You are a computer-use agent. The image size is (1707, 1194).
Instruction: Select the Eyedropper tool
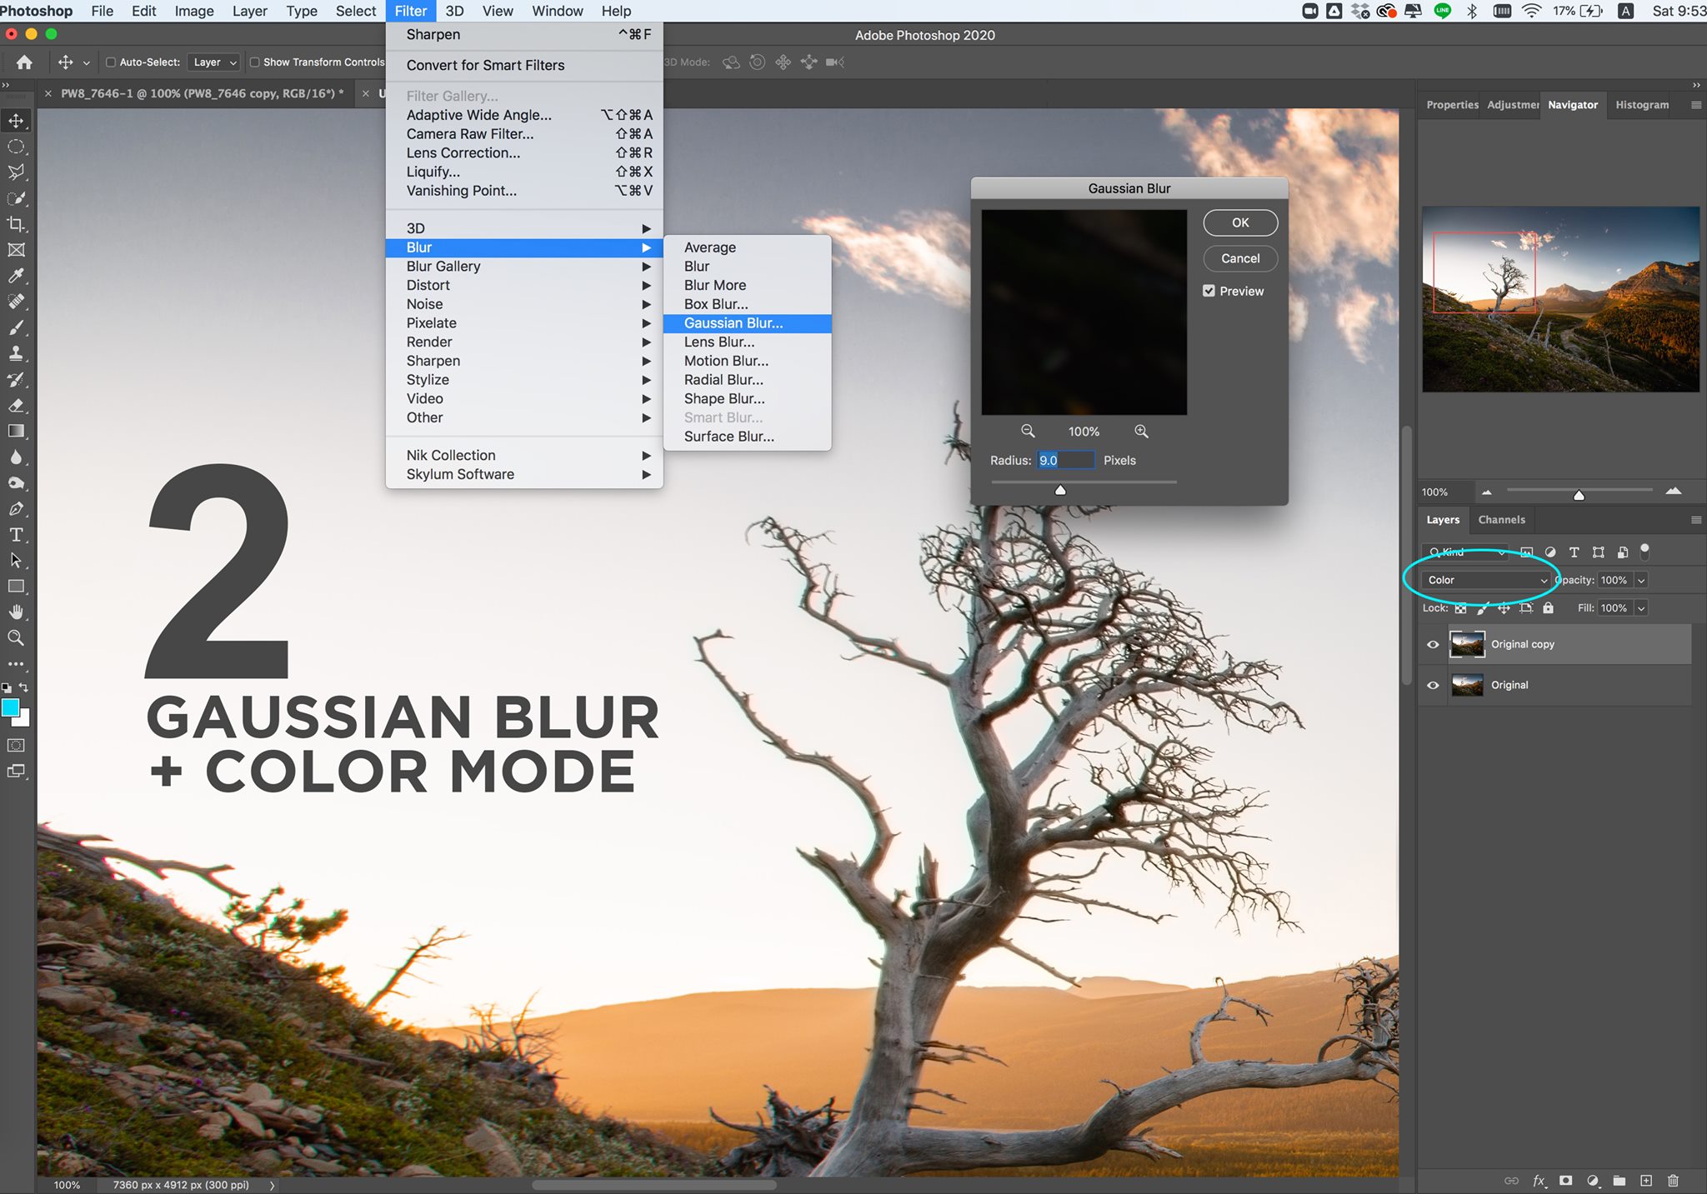pos(16,276)
